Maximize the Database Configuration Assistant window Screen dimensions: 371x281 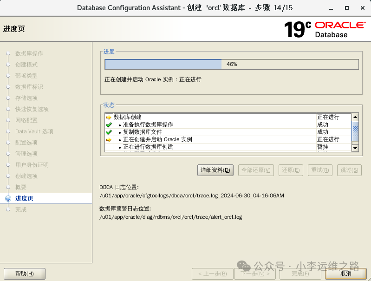pyautogui.click(x=347, y=8)
